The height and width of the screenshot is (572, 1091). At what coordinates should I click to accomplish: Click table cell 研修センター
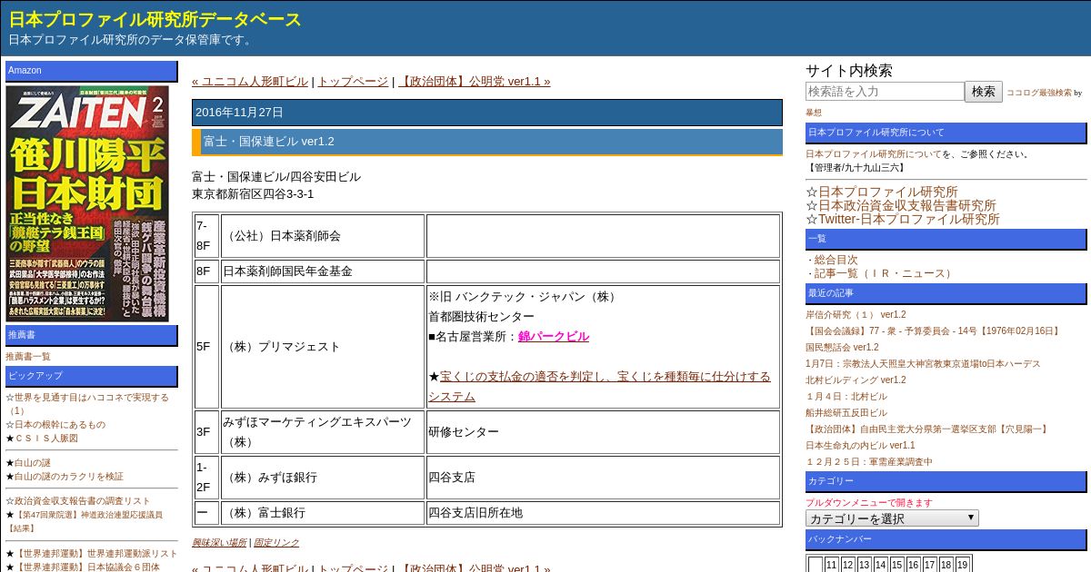(x=604, y=432)
